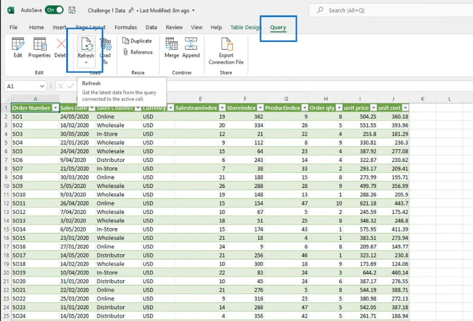The image size is (473, 321).
Task: Select unit cost value 460.14
Action: pyautogui.click(x=400, y=273)
